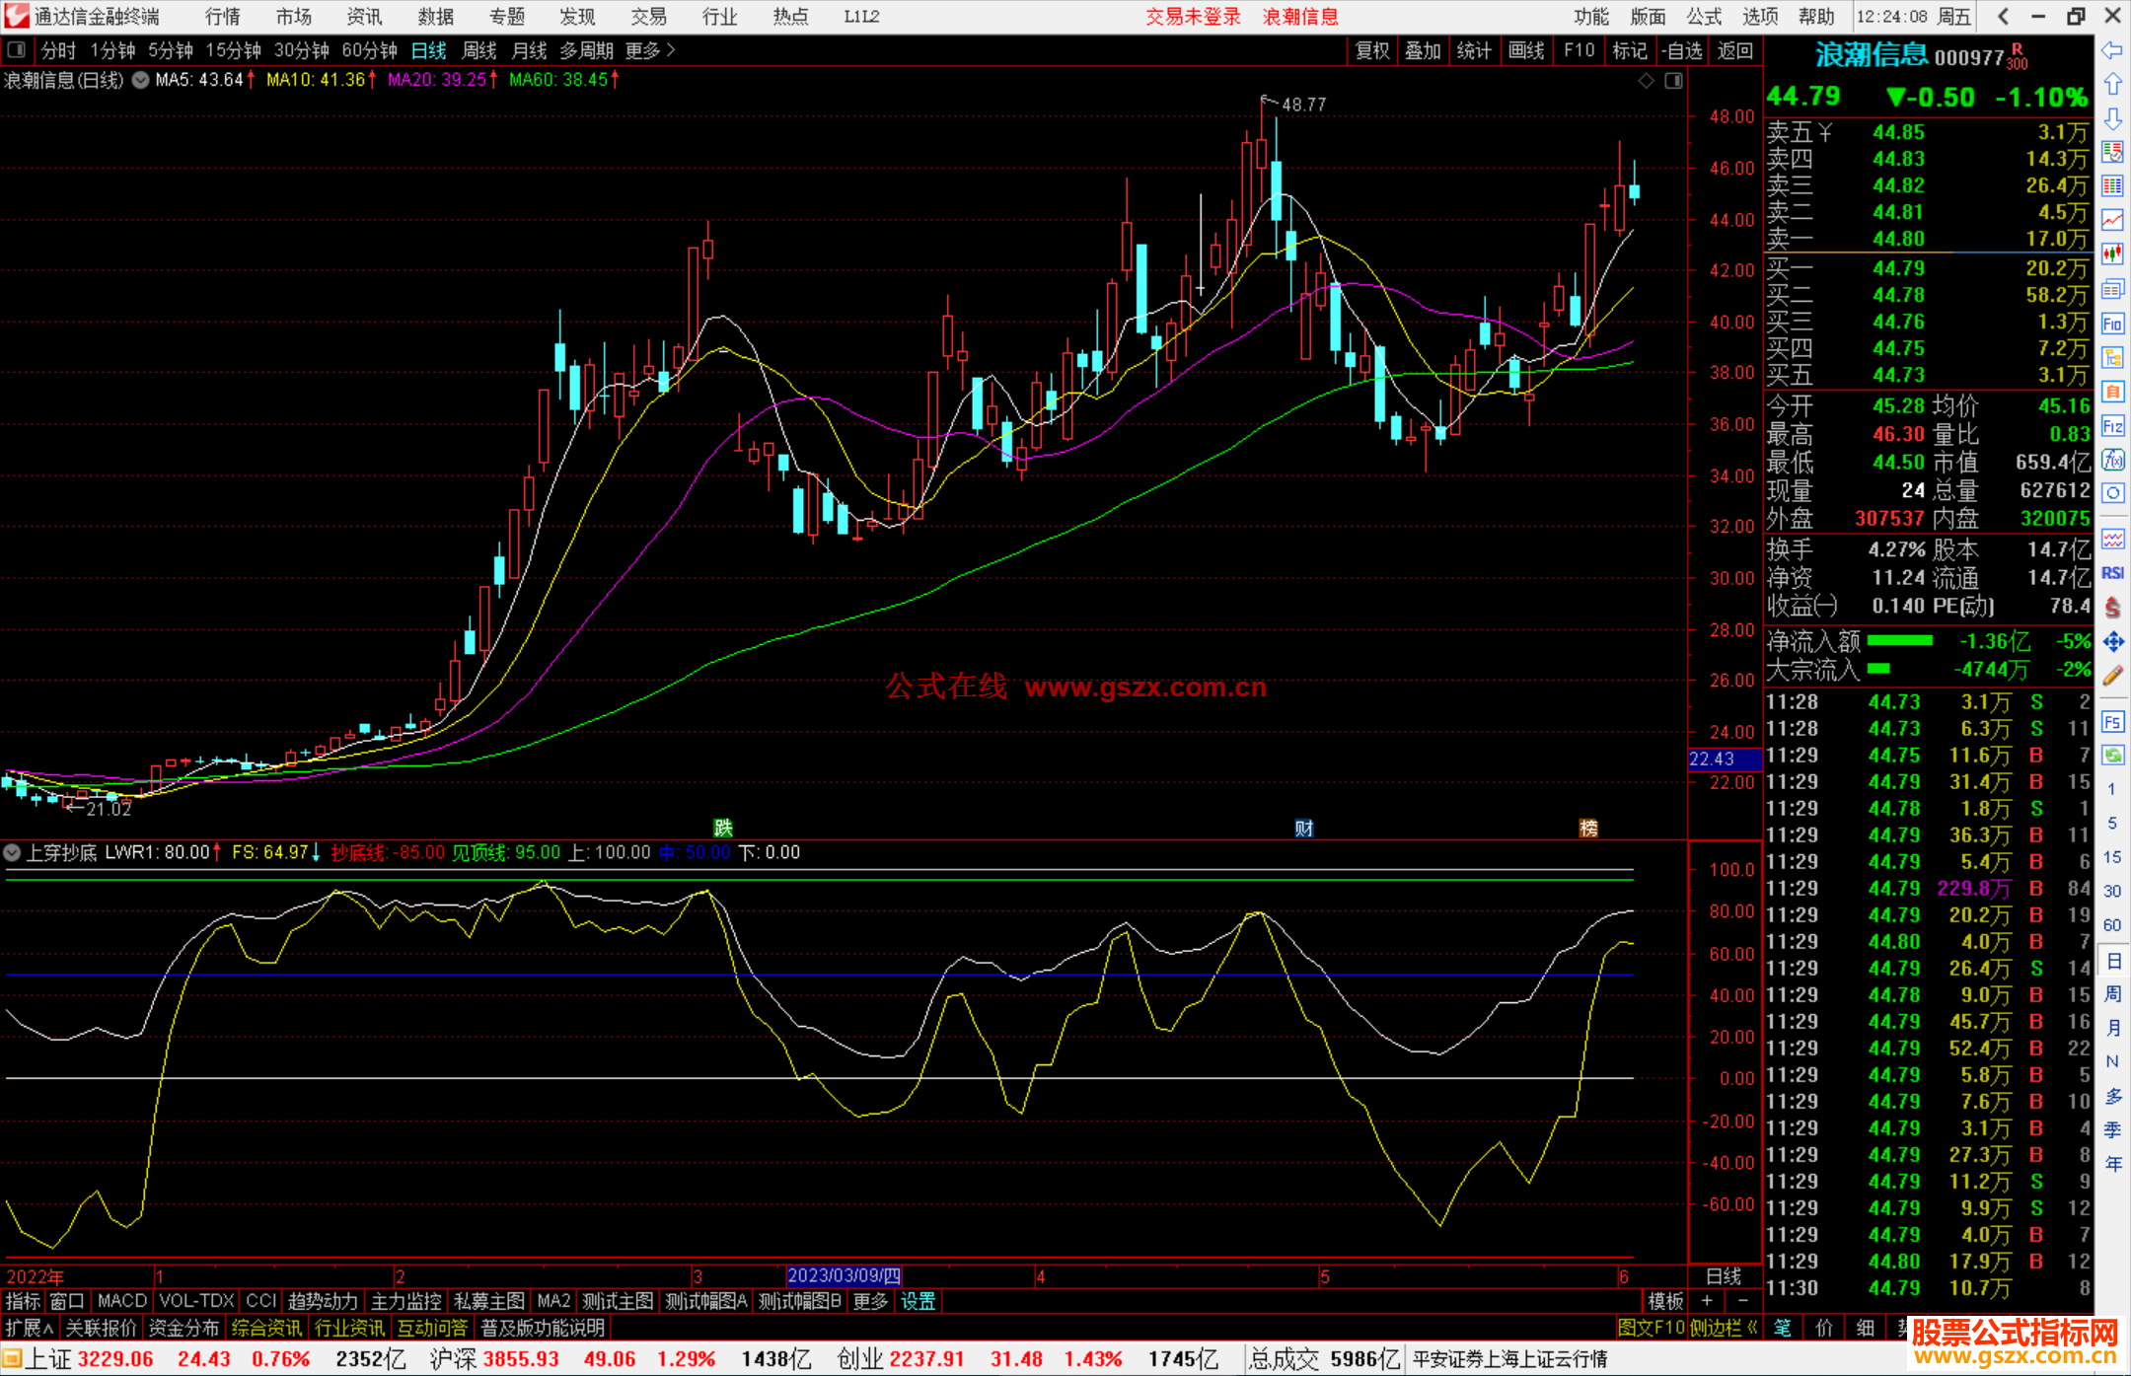Click the down arrow icon in right sidebar
The image size is (2131, 1376).
pos(2112,118)
